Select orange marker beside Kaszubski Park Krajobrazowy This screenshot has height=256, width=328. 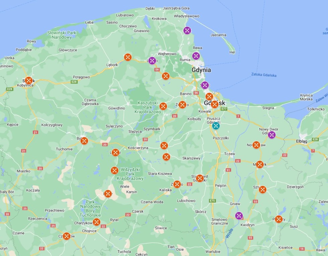pyautogui.click(x=163, y=106)
